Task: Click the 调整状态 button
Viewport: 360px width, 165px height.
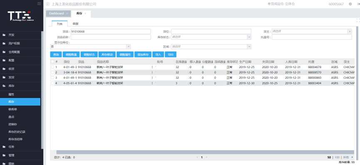Action: tap(89, 54)
